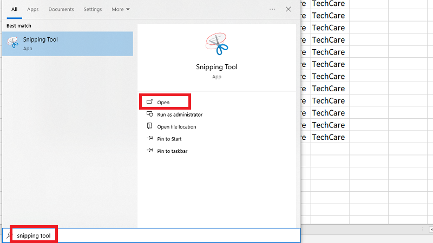433x243 pixels.
Task: Close the search panel with the X
Action: click(288, 9)
